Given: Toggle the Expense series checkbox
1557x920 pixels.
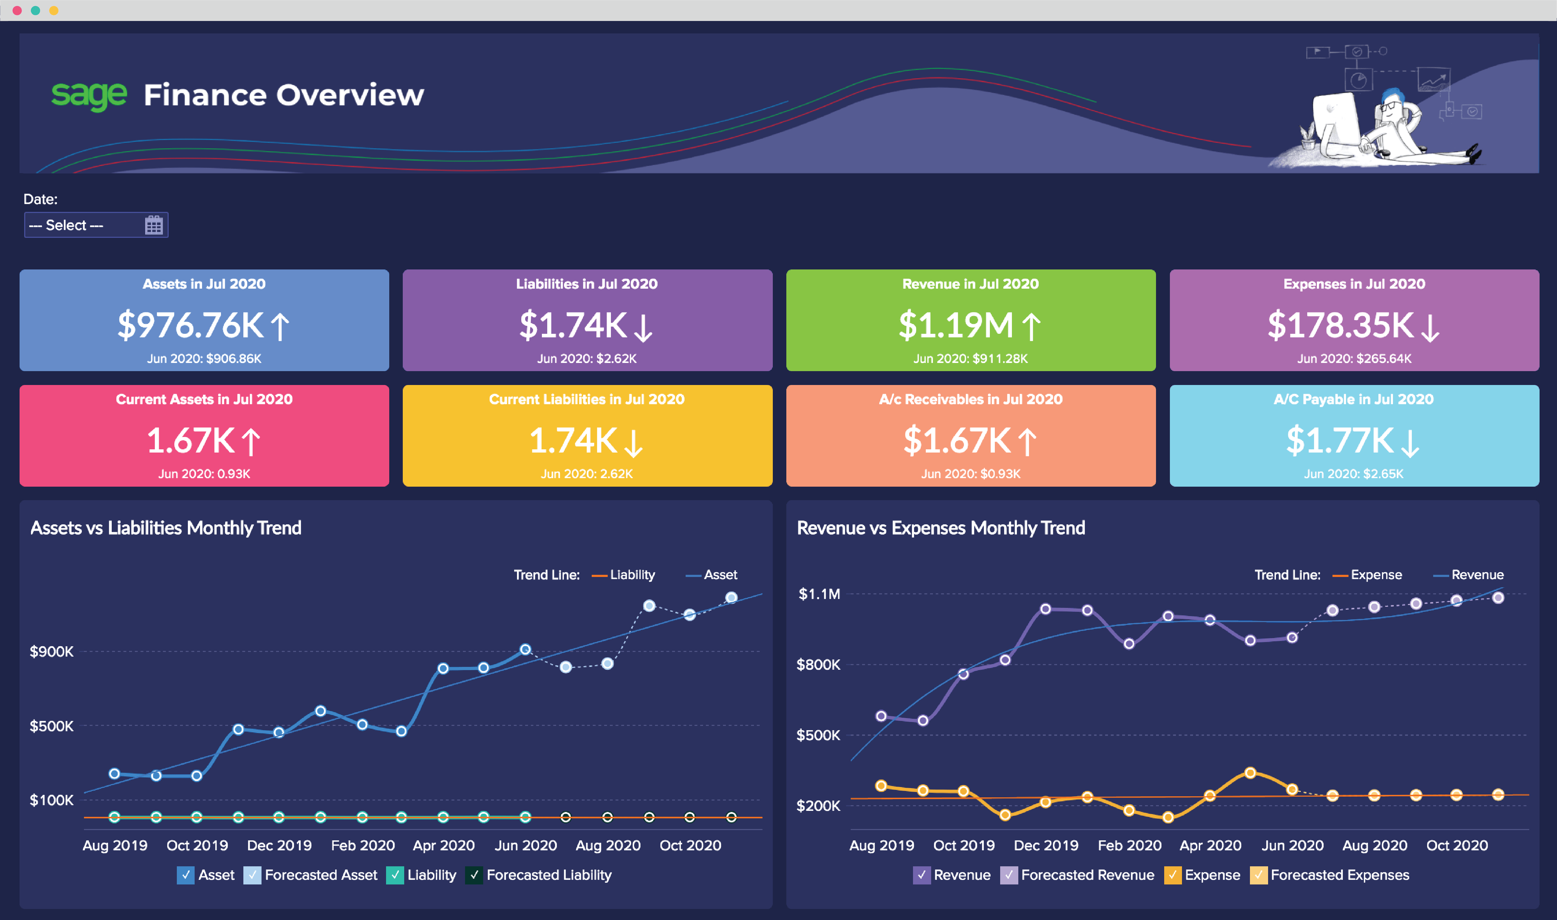Looking at the screenshot, I should 1172,875.
